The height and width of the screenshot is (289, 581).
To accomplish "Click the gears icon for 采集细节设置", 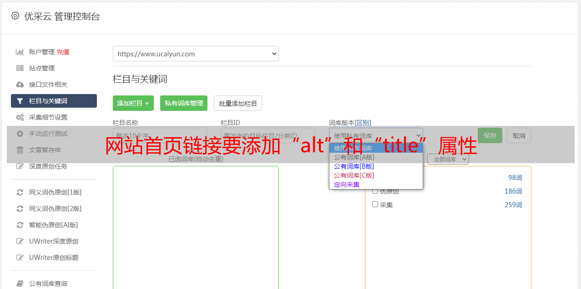I will coord(20,117).
